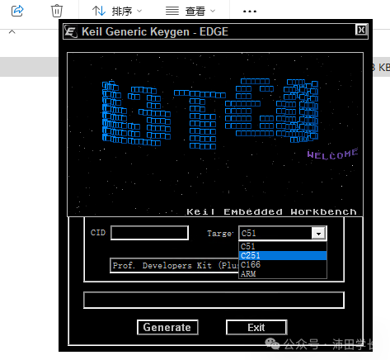Viewport: 390px width, 360px height.
Task: Open the Prof. Developers Kit combo box
Action: click(174, 266)
